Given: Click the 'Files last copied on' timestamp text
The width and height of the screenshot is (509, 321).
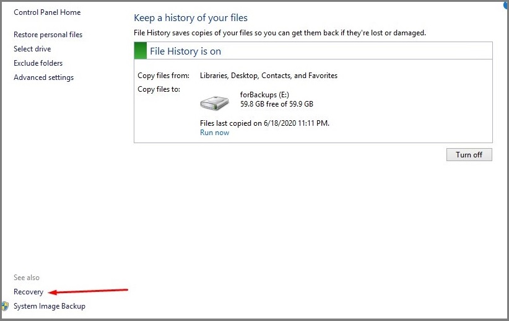Looking at the screenshot, I should tap(264, 123).
